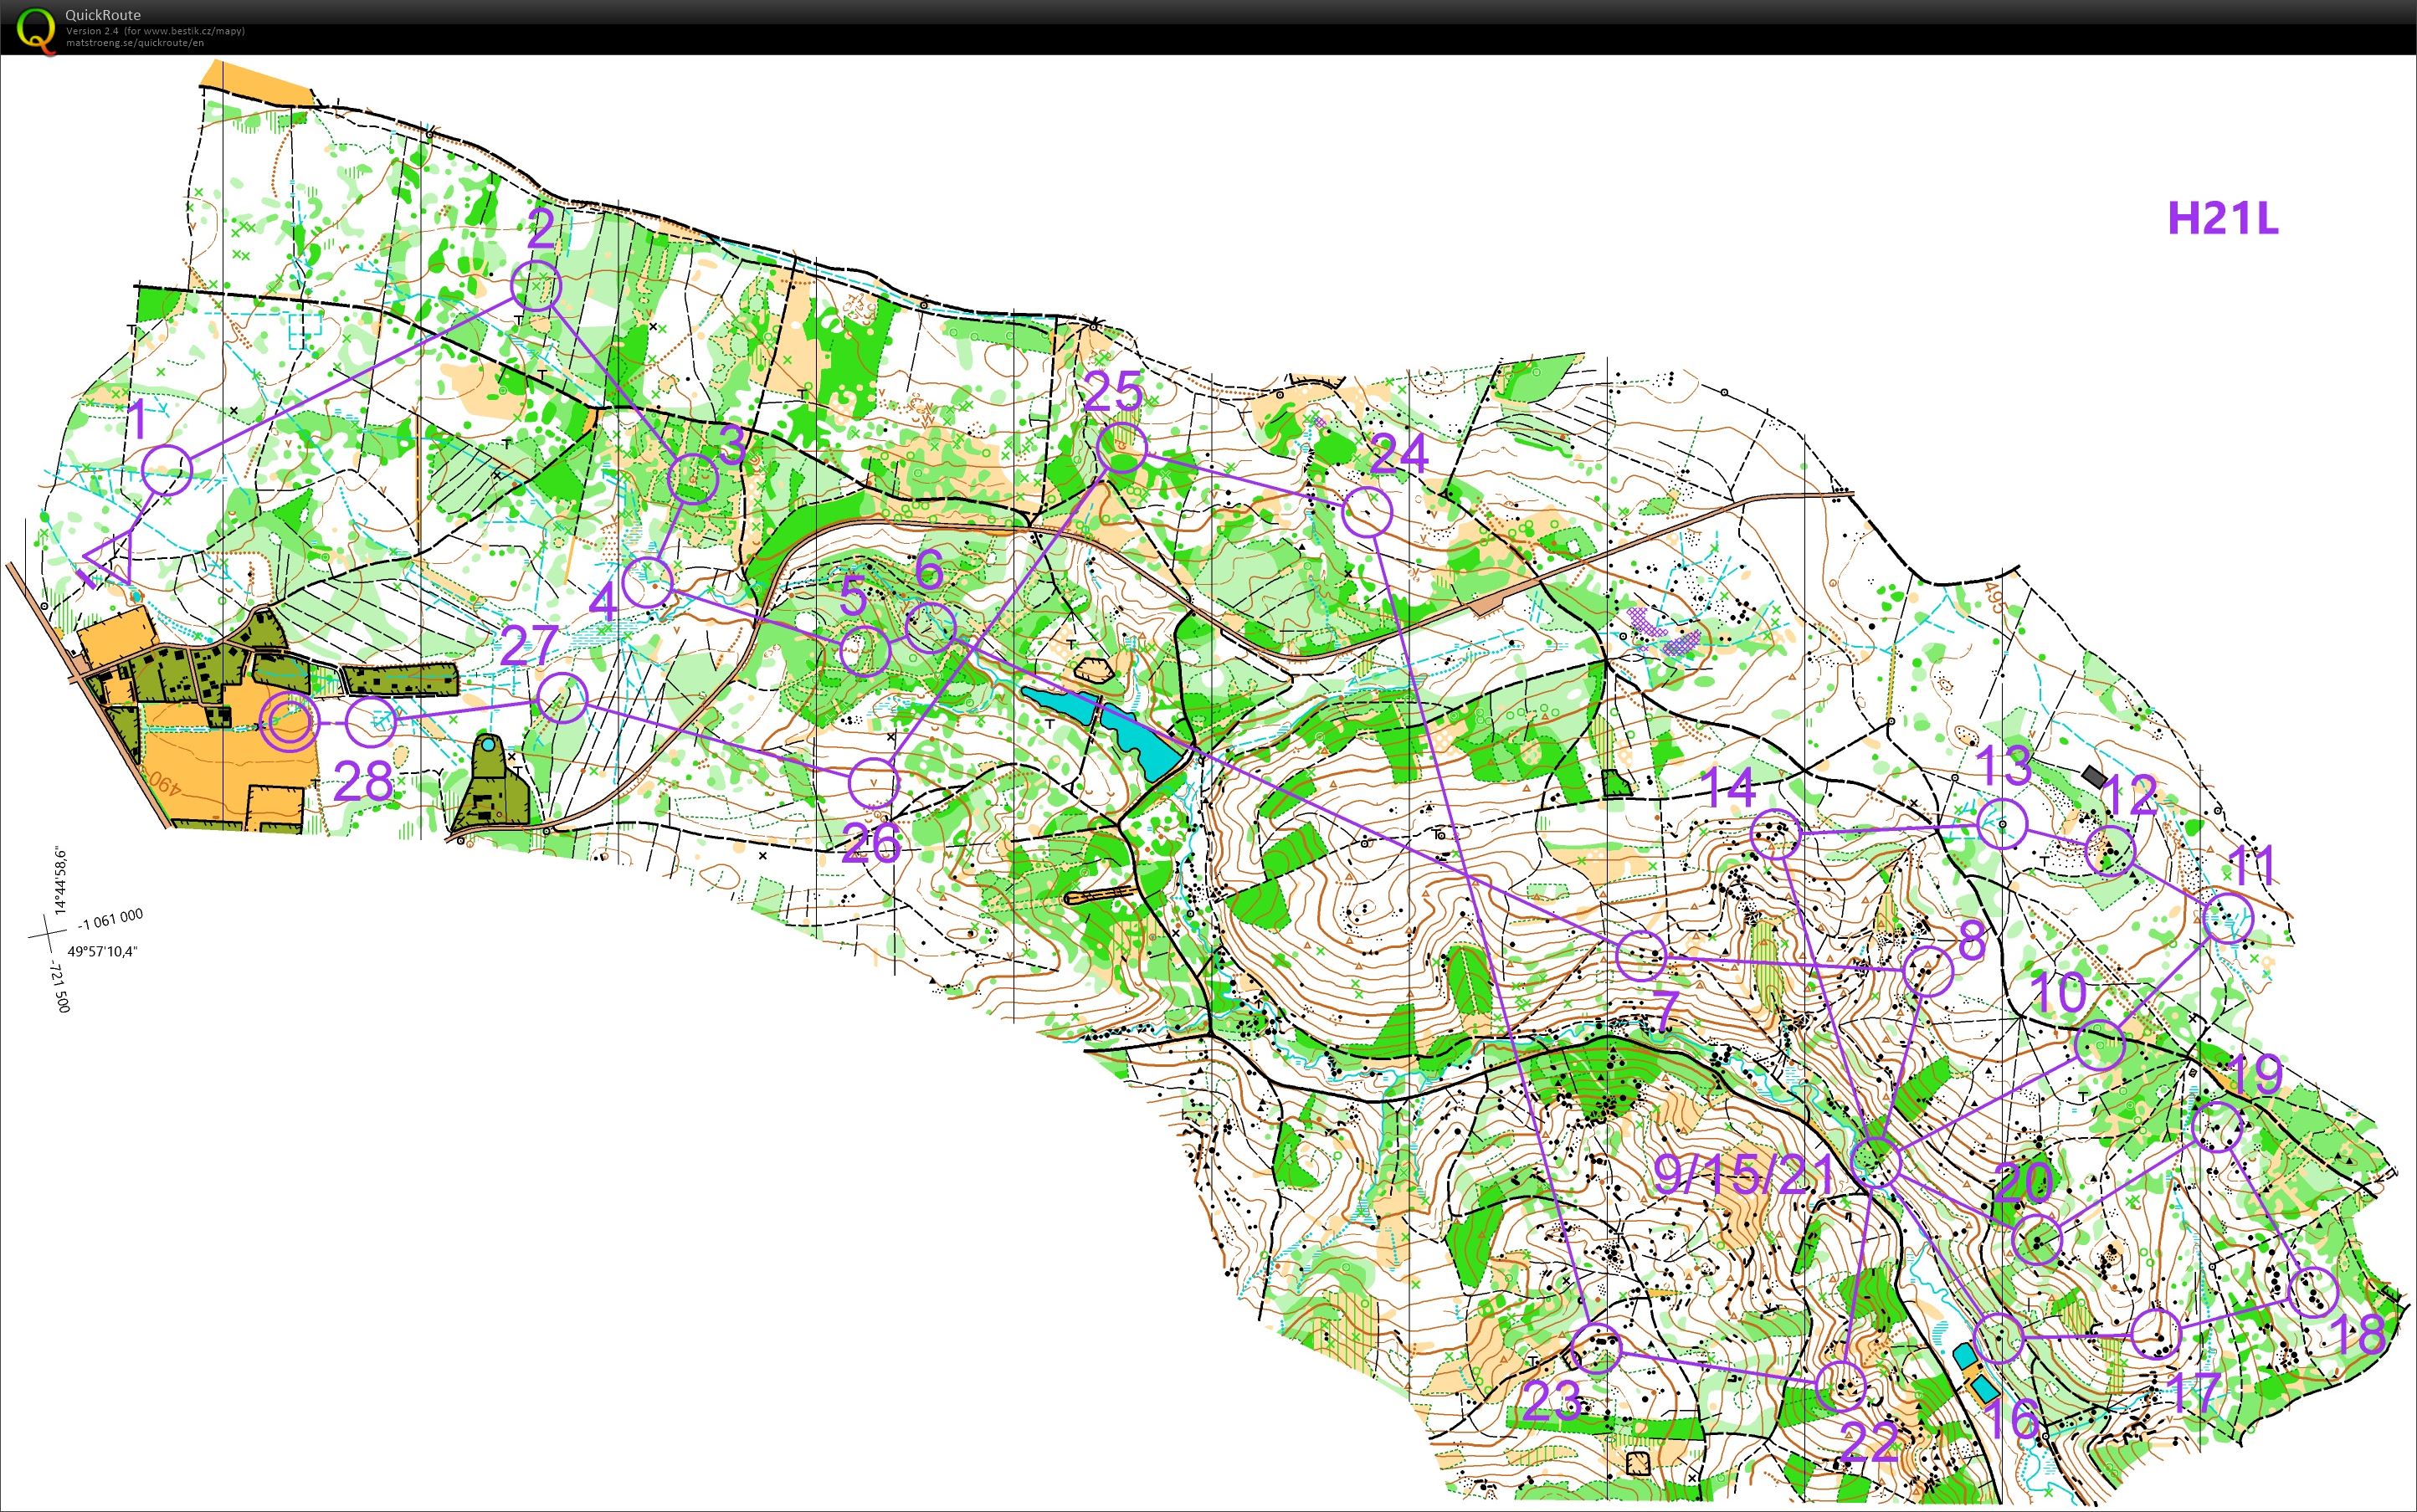Select control circle 7
The width and height of the screenshot is (2417, 1512).
1641,955
